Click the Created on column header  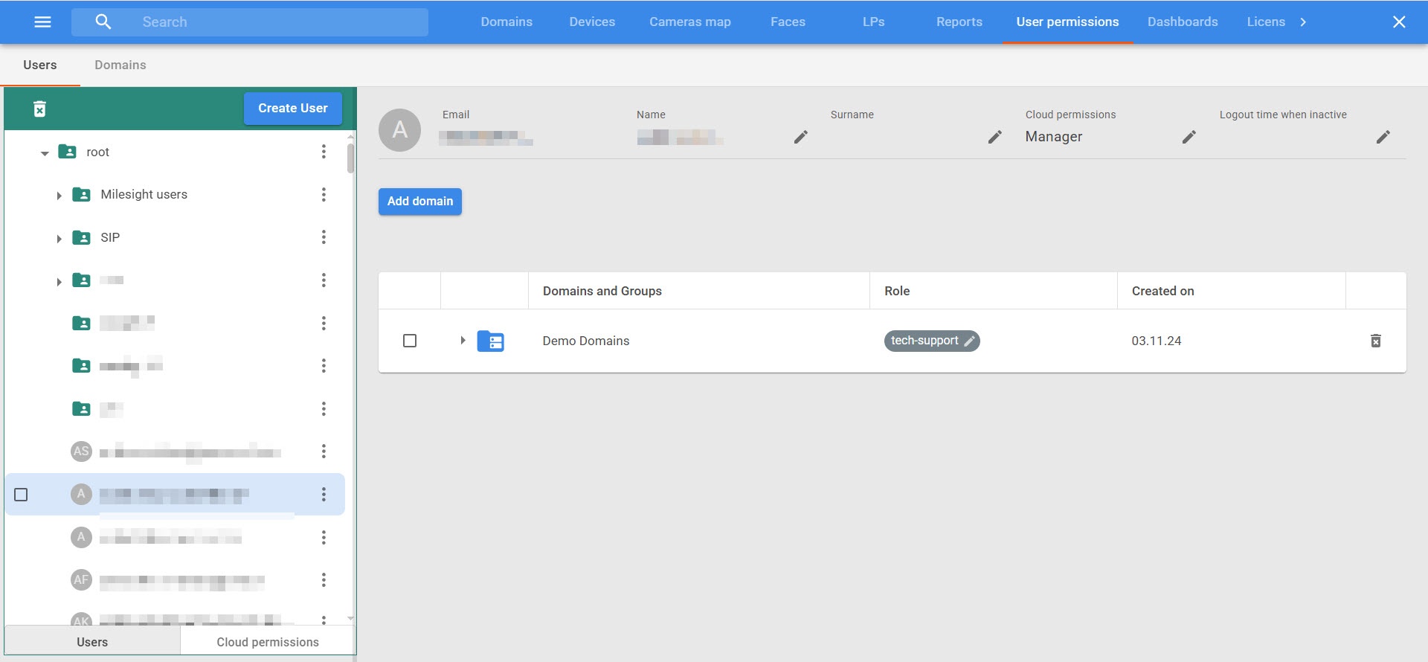click(x=1163, y=291)
